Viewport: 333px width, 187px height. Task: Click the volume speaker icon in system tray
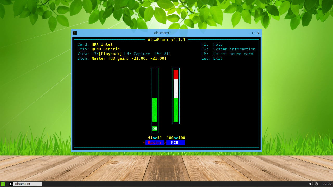(x=311, y=184)
